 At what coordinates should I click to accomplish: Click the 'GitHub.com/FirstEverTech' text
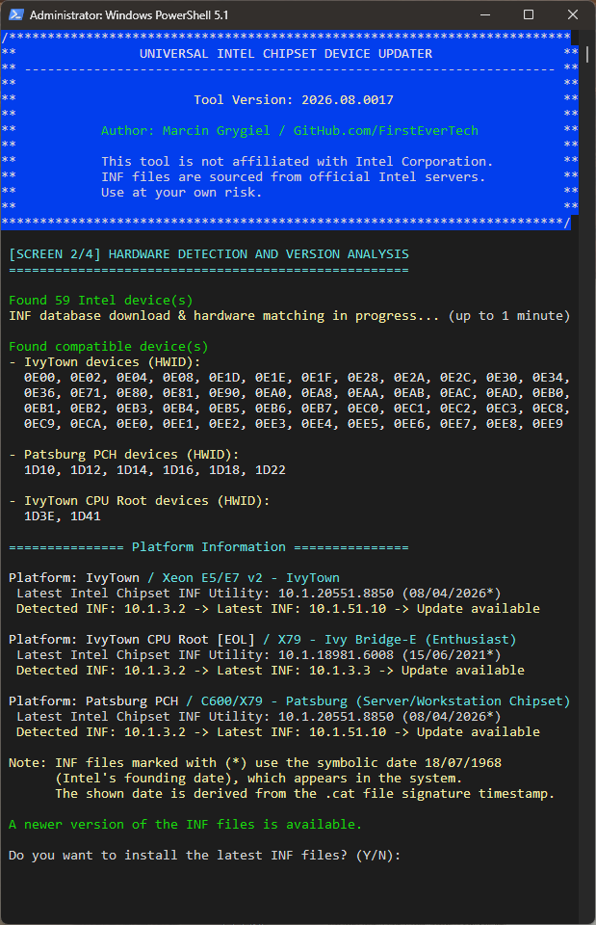pyautogui.click(x=385, y=130)
